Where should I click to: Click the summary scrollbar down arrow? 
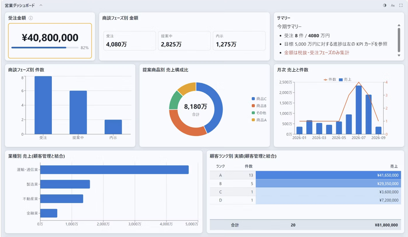coord(398,55)
